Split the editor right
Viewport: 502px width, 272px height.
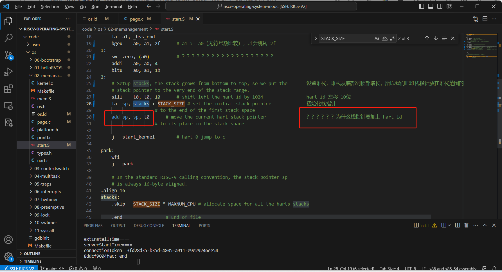coord(485,19)
